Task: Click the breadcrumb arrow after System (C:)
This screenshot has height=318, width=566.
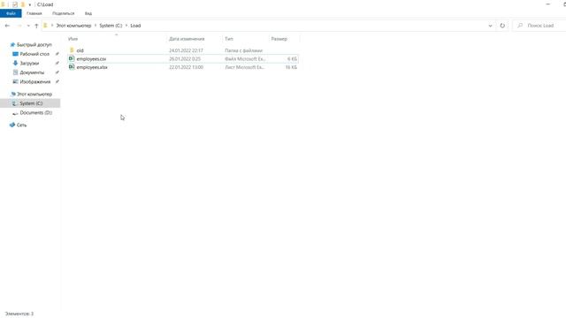Action: 126,26
